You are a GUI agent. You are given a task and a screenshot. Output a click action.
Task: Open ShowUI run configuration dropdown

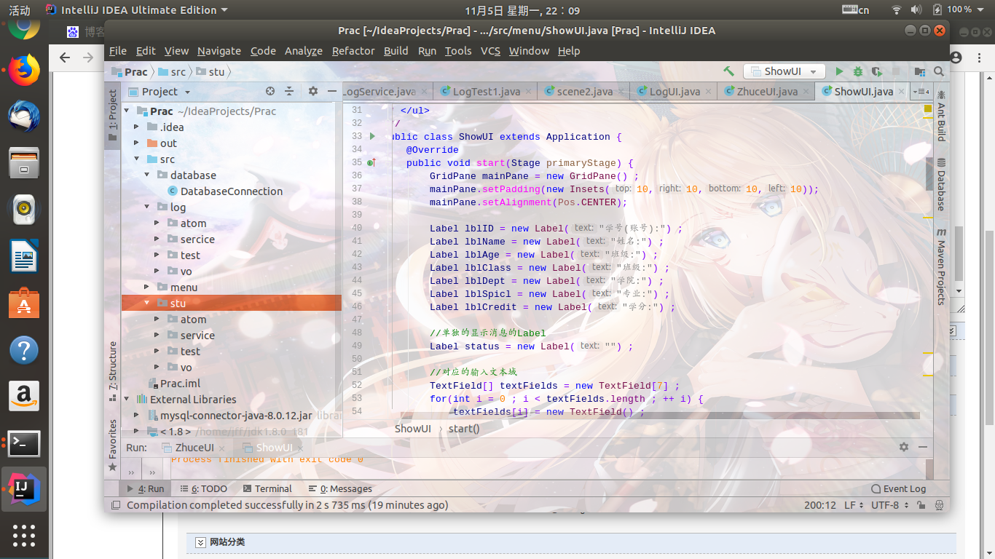click(784, 71)
